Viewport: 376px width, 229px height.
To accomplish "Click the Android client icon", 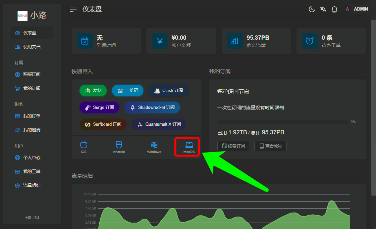I will (x=119, y=147).
